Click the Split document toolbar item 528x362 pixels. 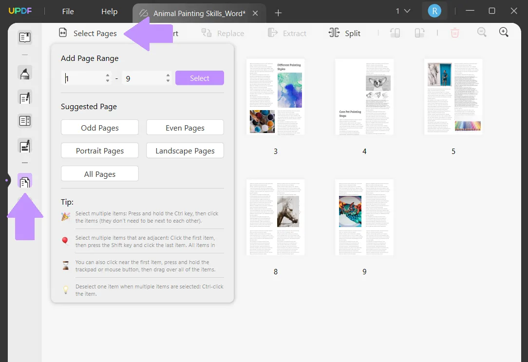344,33
